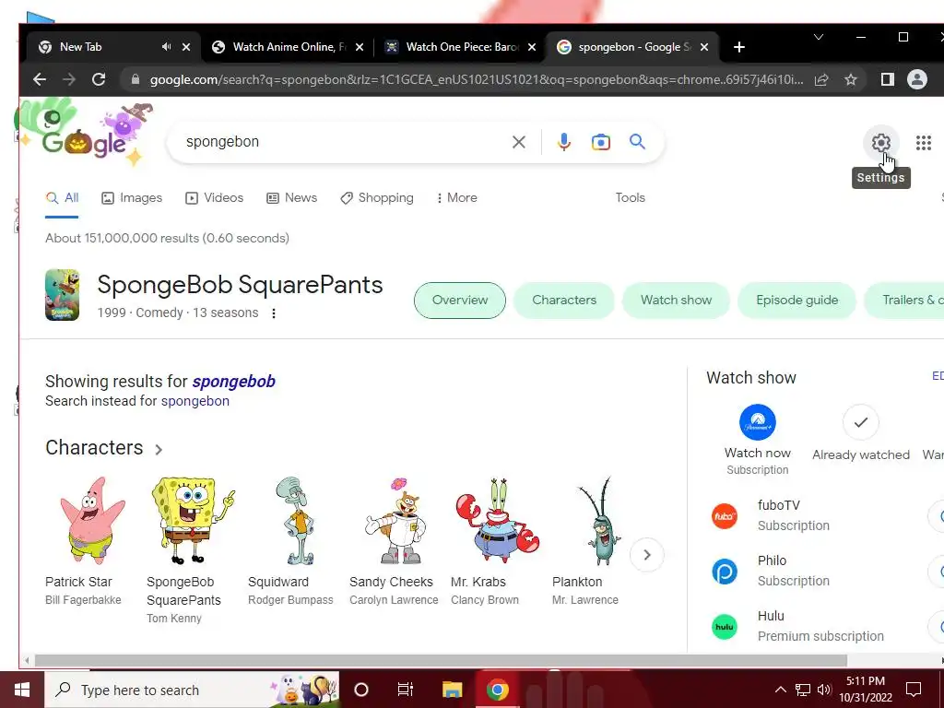This screenshot has height=708, width=944.
Task: Go back with the browser back arrow
Action: click(x=40, y=79)
